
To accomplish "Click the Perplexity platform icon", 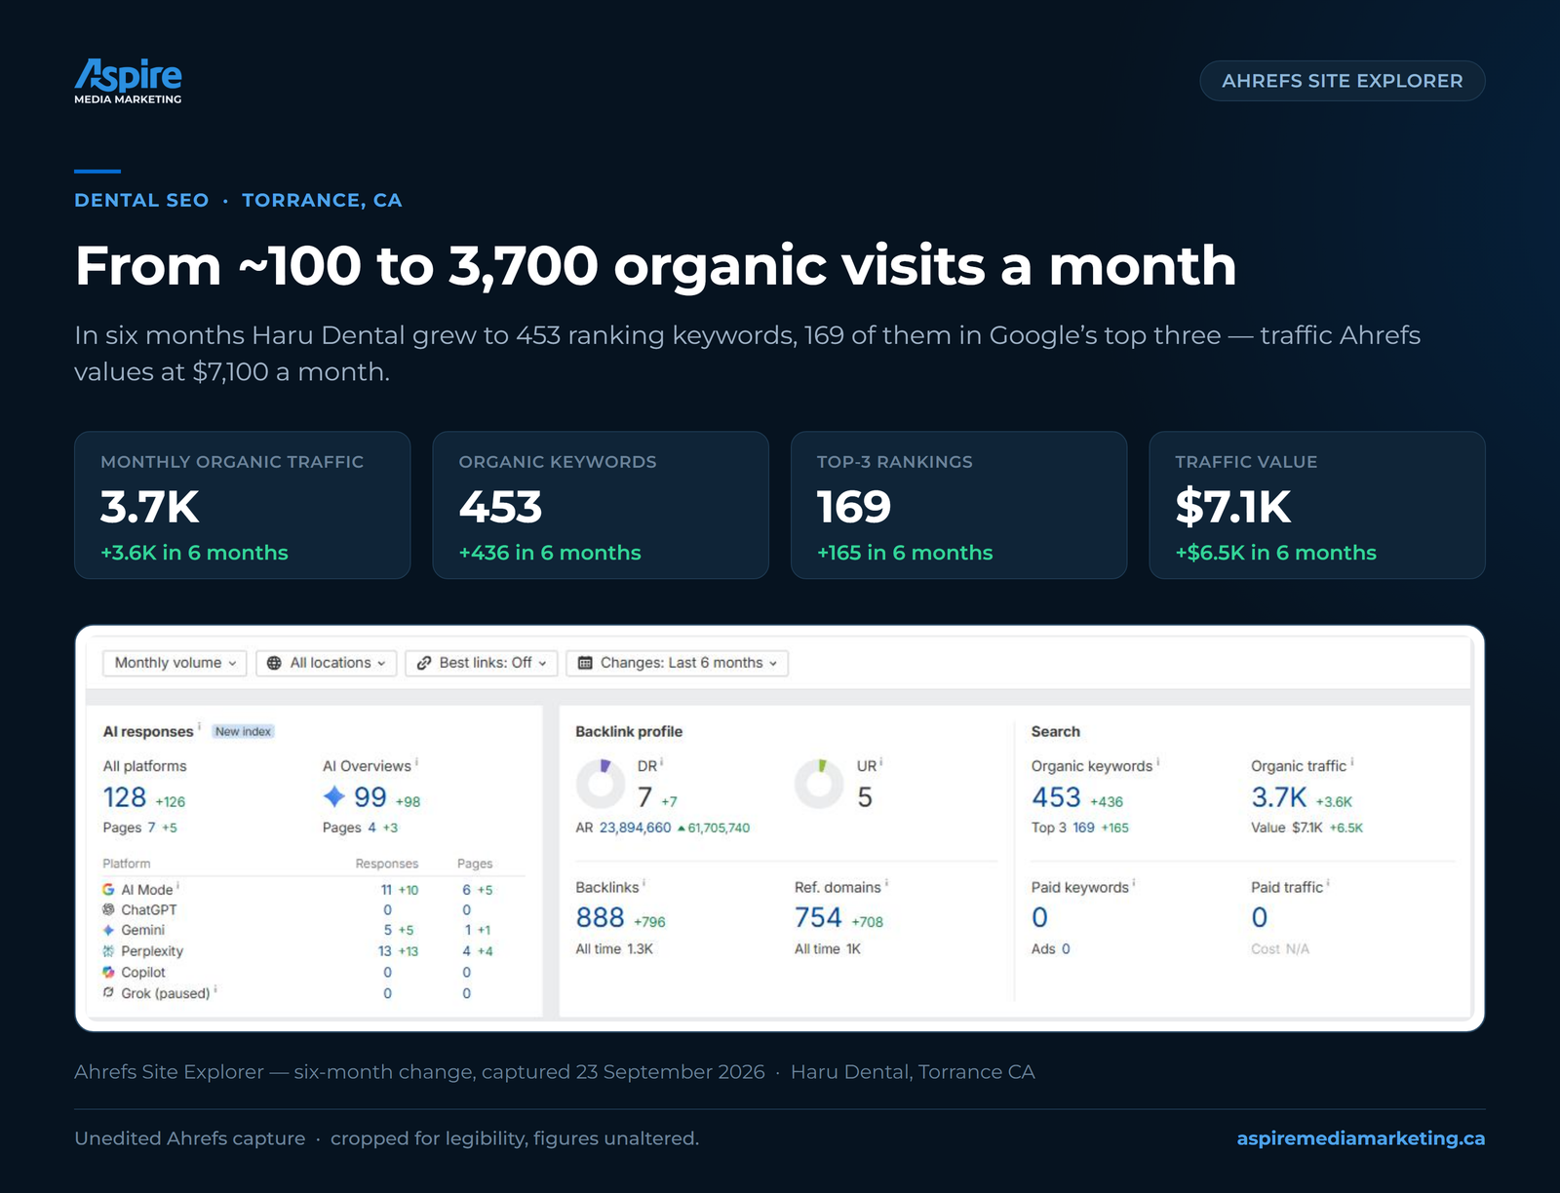I will click(108, 951).
